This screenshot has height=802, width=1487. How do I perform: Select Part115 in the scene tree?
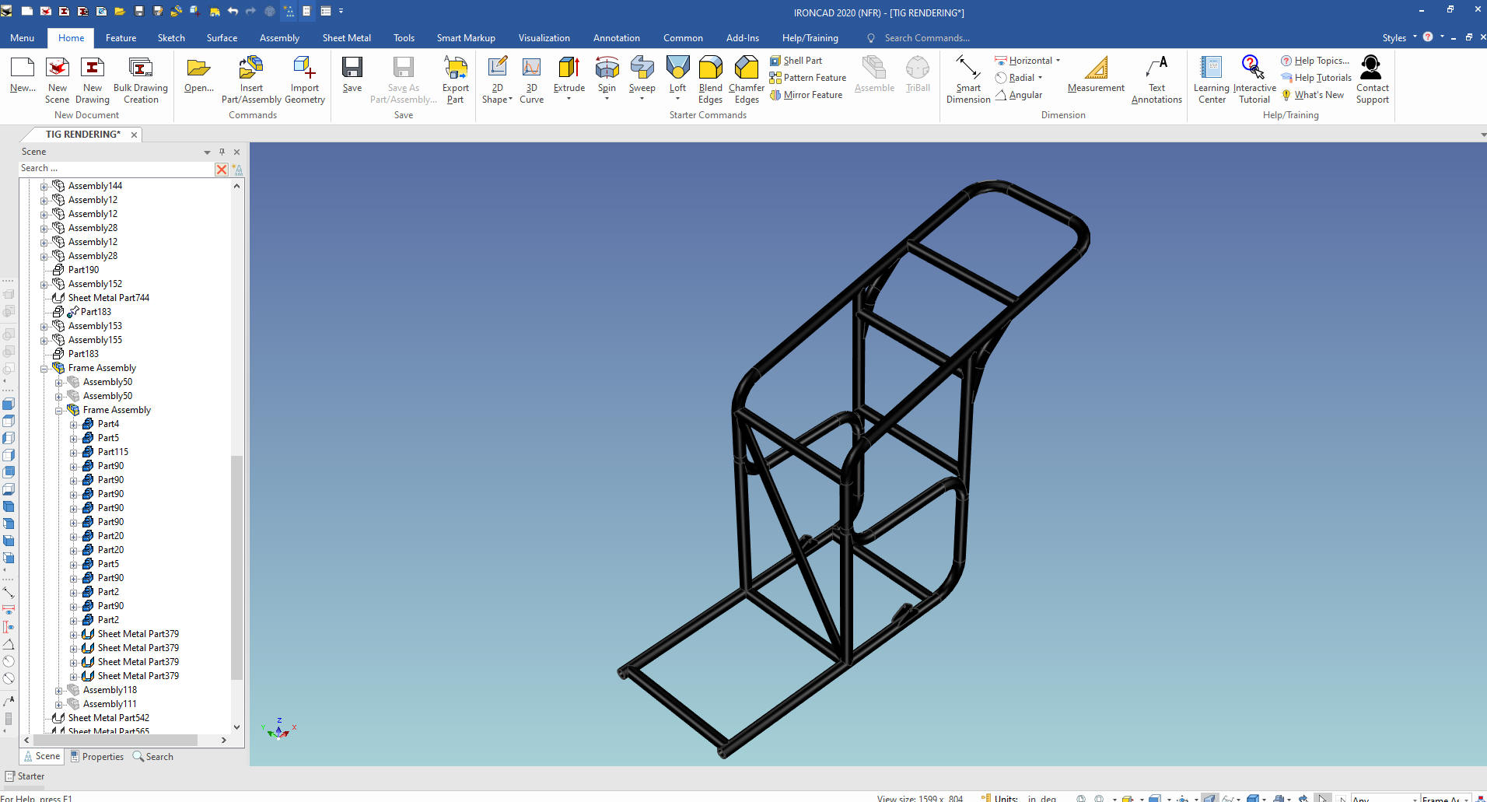(x=113, y=452)
